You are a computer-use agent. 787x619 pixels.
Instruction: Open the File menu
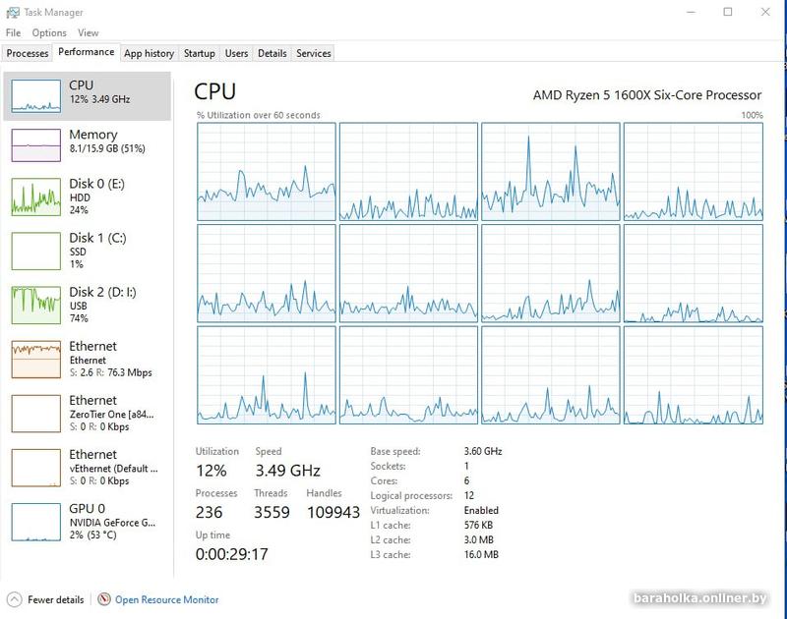tap(13, 32)
